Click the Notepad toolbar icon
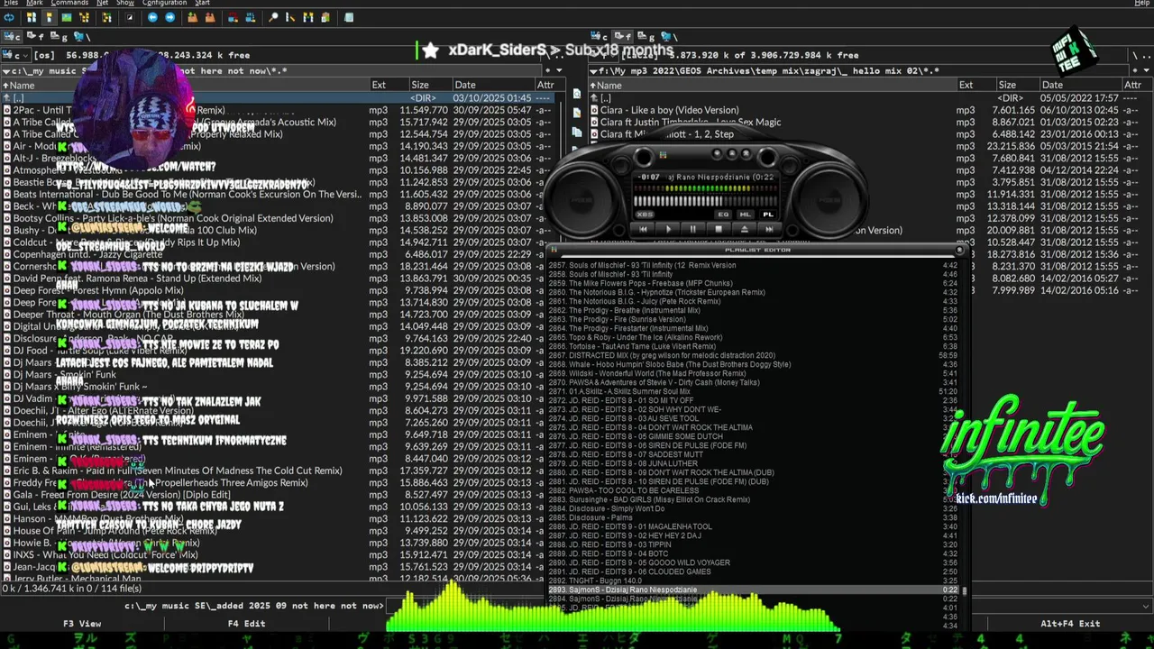This screenshot has width=1154, height=649. click(348, 17)
